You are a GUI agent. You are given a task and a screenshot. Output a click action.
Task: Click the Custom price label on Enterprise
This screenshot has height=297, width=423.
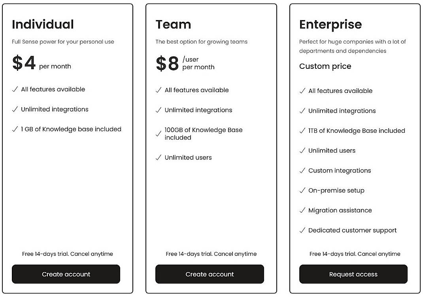(325, 66)
